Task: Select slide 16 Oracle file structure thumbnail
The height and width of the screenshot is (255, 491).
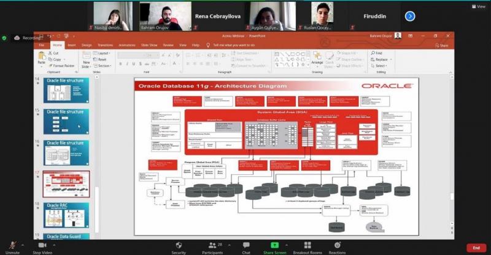Action: (66, 153)
